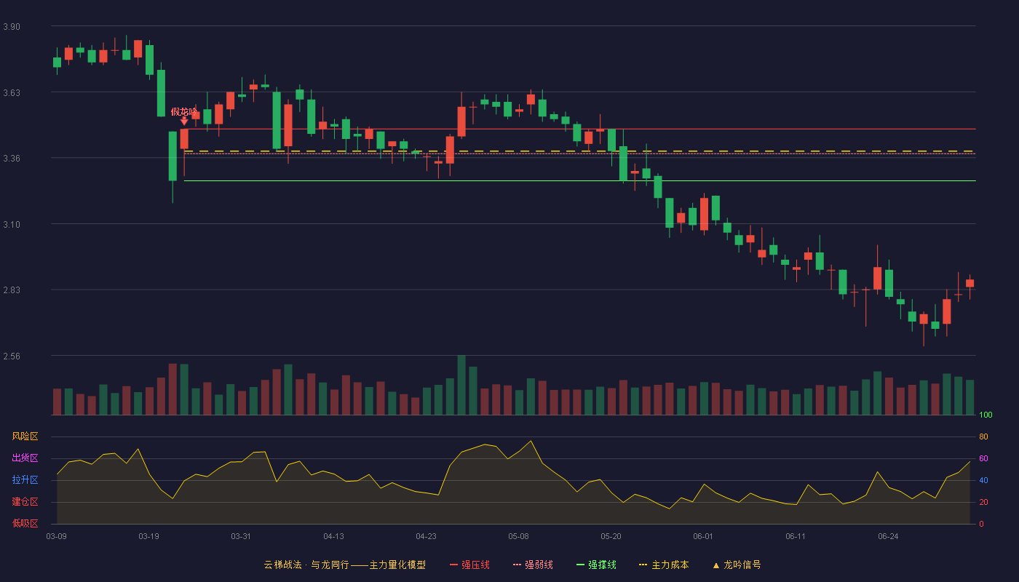This screenshot has height=582, width=1019.
Task: Click the 3.36 price axis label
Action: (x=12, y=159)
